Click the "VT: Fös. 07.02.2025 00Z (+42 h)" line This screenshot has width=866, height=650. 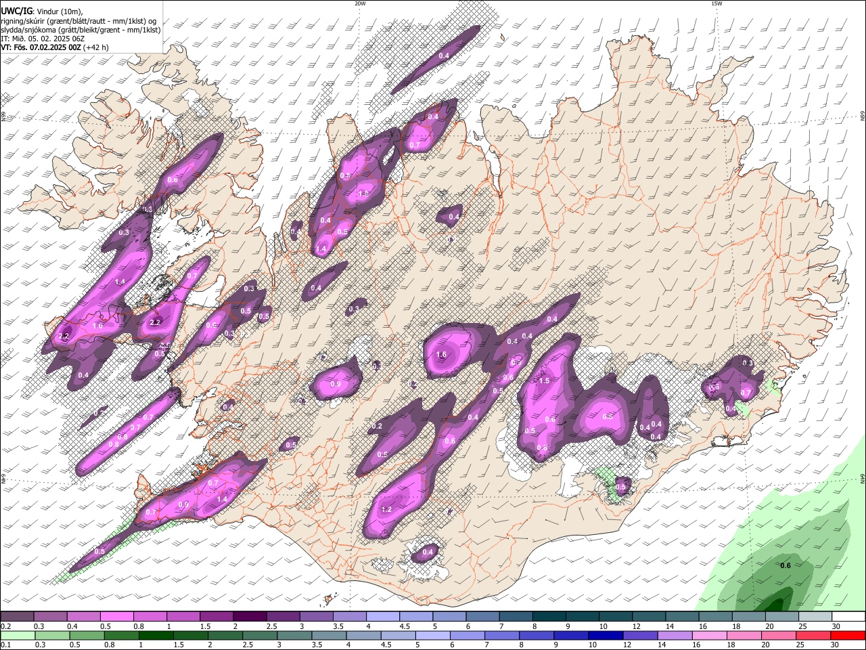point(55,47)
